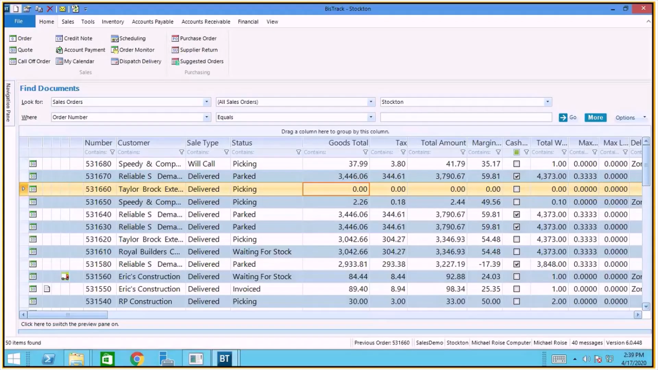Screen dimensions: 658x370
Task: Switch to the Accounts Receivable tab
Action: click(x=206, y=22)
